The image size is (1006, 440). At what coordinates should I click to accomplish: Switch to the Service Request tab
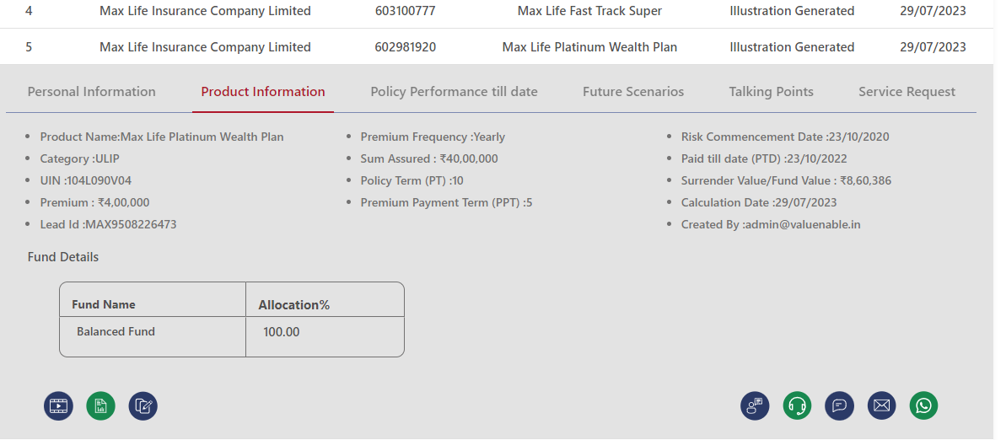coord(907,92)
